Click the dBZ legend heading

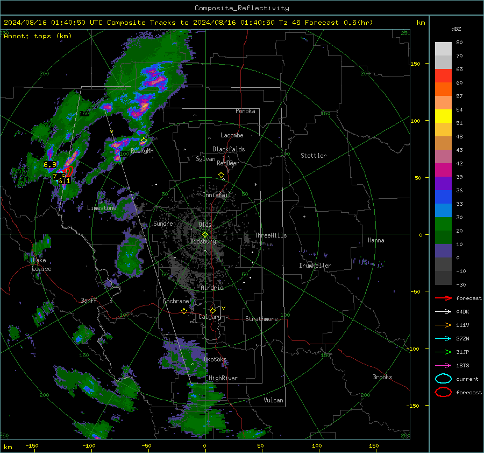[x=456, y=29]
